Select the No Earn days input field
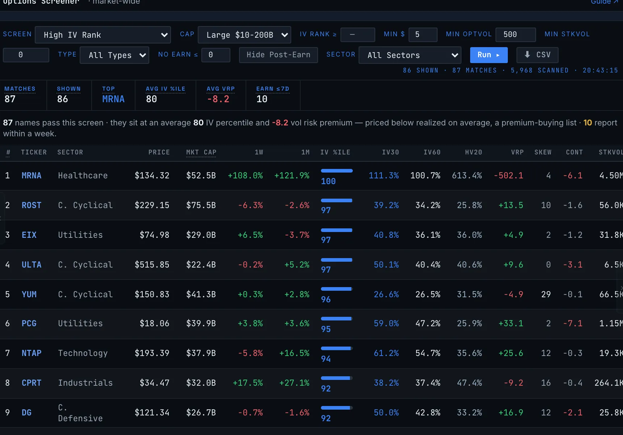Viewport: 623px width, 435px height. 216,55
